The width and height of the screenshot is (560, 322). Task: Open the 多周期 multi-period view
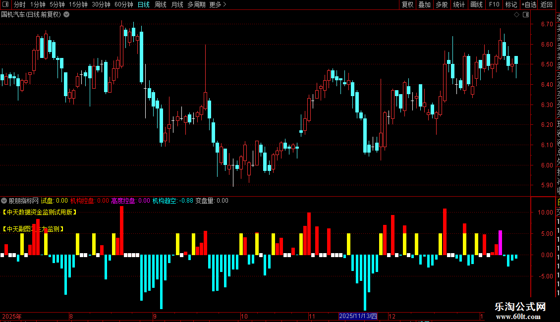[x=196, y=4]
